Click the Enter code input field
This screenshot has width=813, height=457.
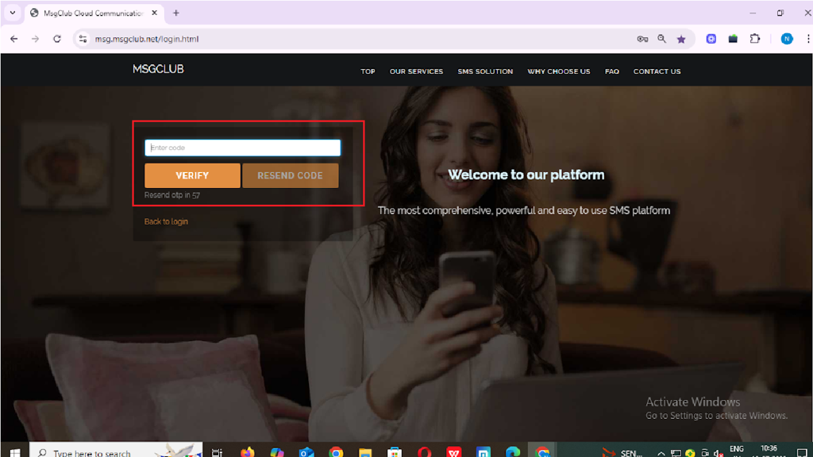coord(242,148)
